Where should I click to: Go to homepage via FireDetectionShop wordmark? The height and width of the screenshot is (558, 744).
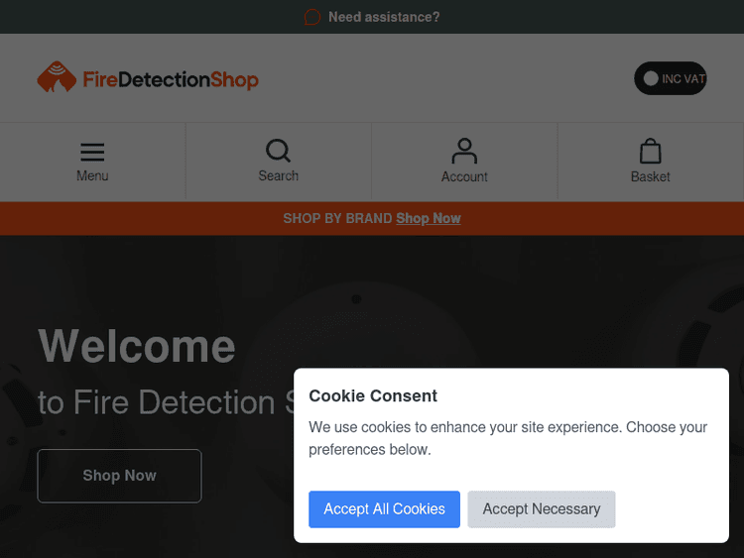[170, 79]
